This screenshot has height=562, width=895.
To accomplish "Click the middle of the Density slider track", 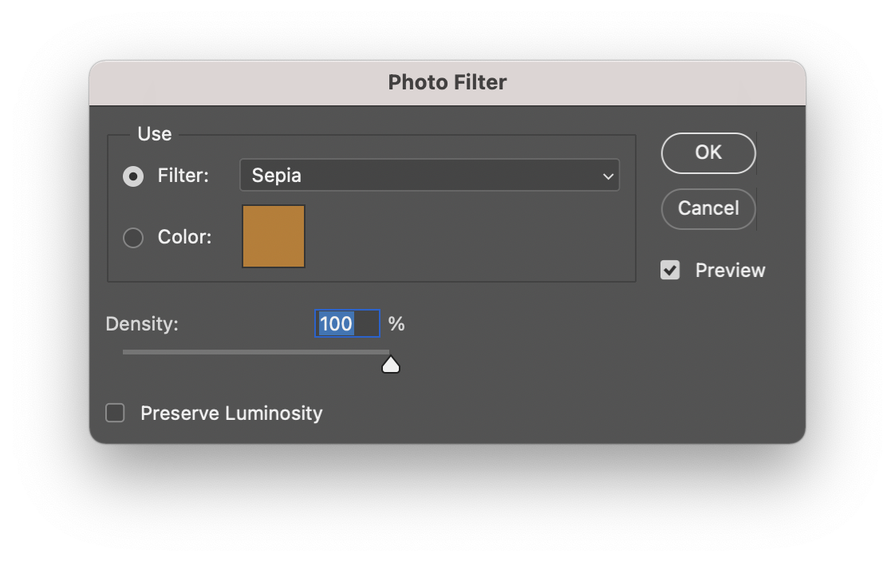I will pos(256,351).
